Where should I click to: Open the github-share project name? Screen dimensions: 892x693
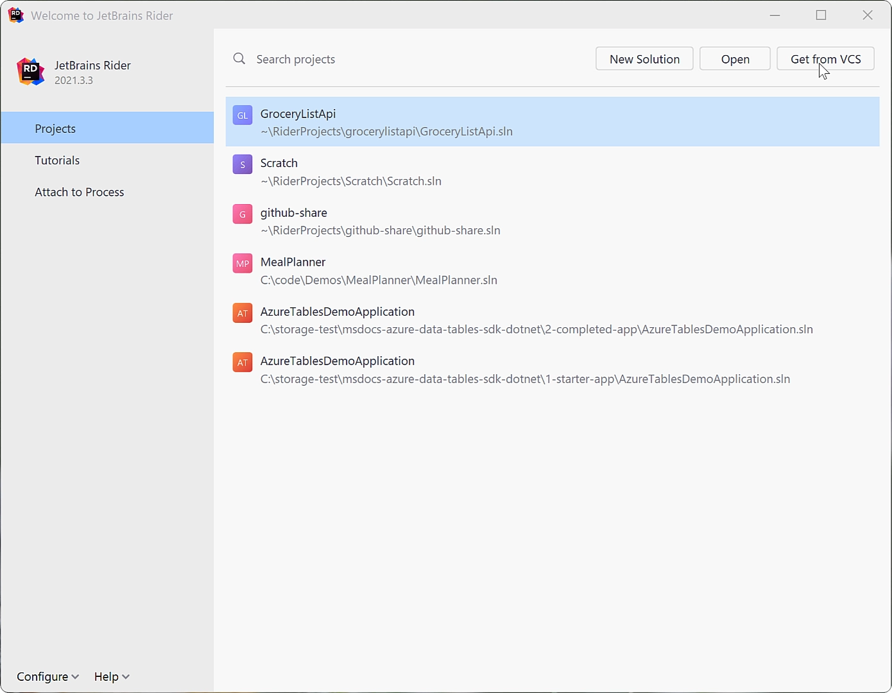(293, 212)
